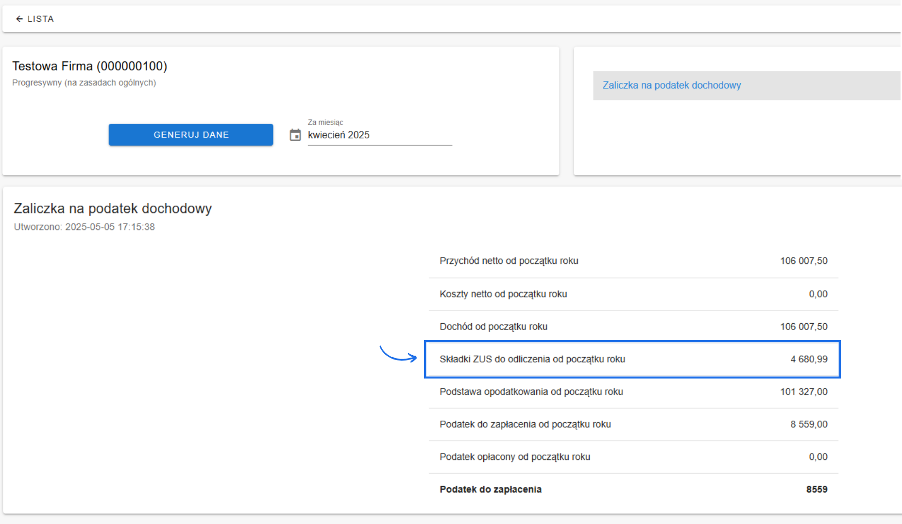Image resolution: width=902 pixels, height=524 pixels.
Task: Click the 'Przychód netto od początku roku' label
Action: 509,261
